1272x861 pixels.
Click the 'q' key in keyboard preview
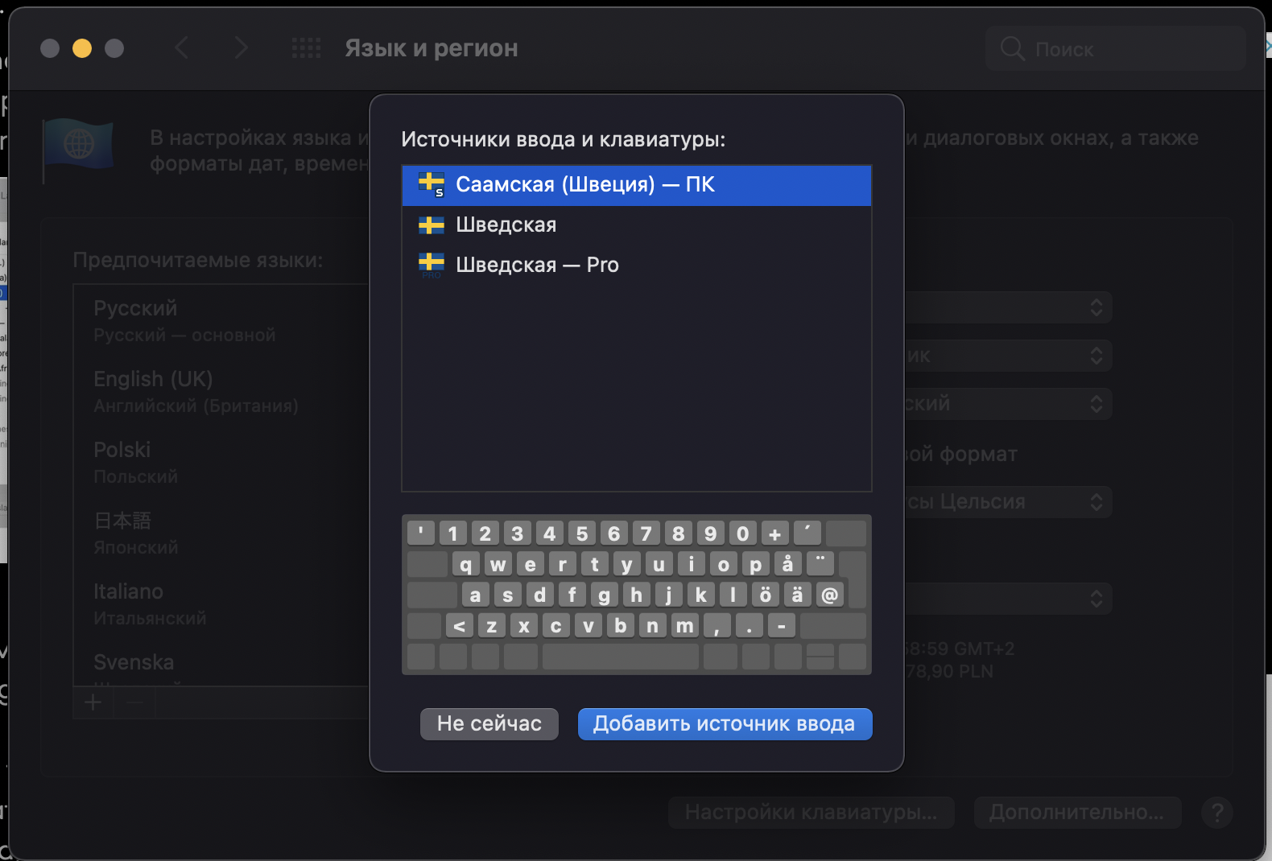point(465,564)
